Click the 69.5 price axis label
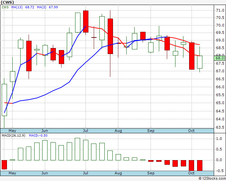Image resolution: width=226 pixels, height=181 pixels. (220, 33)
